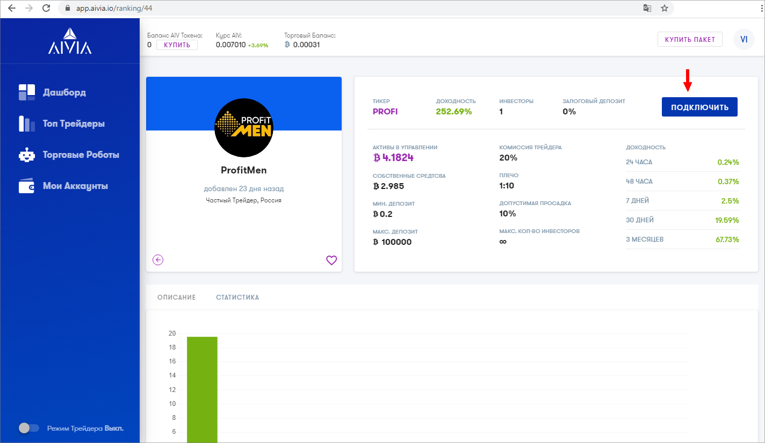
Task: Click max deposit value 100000
Action: pos(392,242)
